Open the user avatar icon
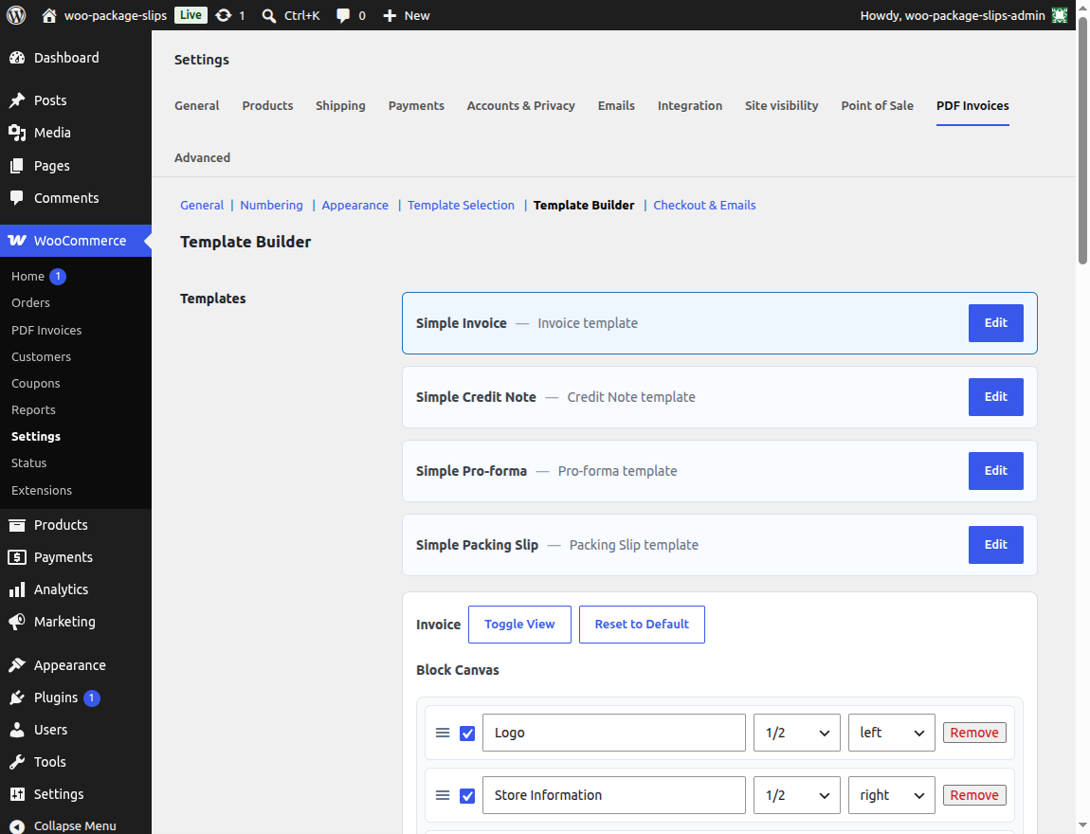The height and width of the screenshot is (834, 1090). click(x=1060, y=15)
